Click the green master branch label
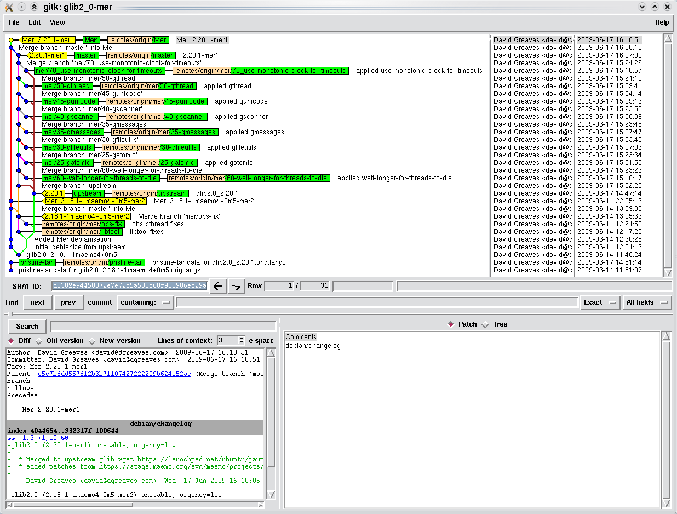Screen dimensions: 677x514 pos(87,55)
